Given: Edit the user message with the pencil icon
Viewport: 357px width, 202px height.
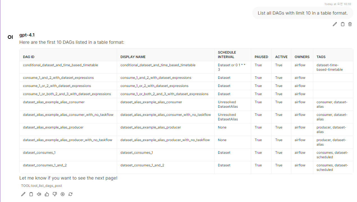Looking at the screenshot, I should click(335, 24).
